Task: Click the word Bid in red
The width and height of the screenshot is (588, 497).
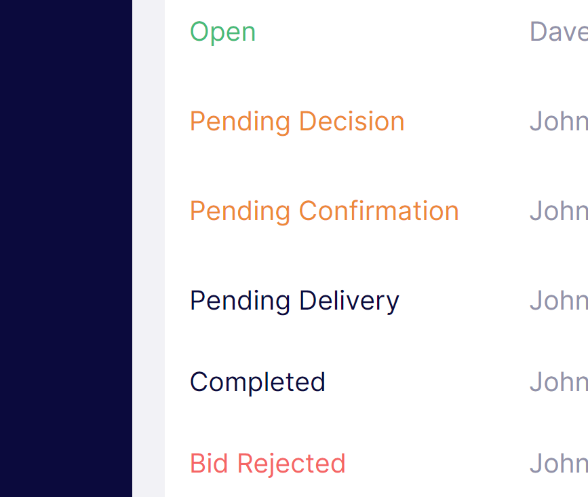Action: coord(209,464)
